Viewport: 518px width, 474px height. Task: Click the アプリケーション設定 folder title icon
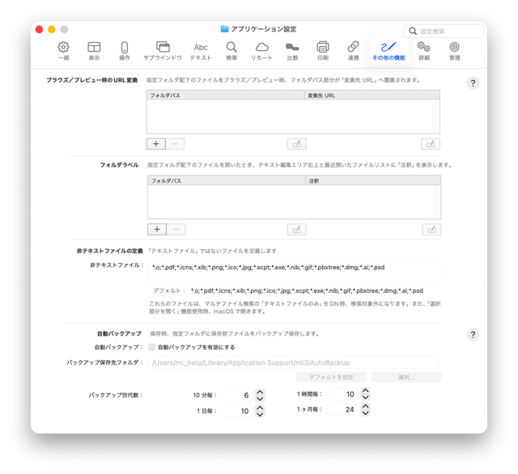click(225, 29)
